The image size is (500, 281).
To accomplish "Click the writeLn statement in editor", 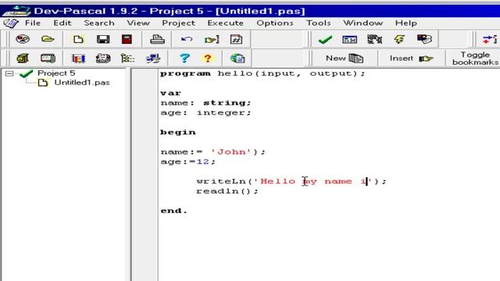I will (291, 181).
